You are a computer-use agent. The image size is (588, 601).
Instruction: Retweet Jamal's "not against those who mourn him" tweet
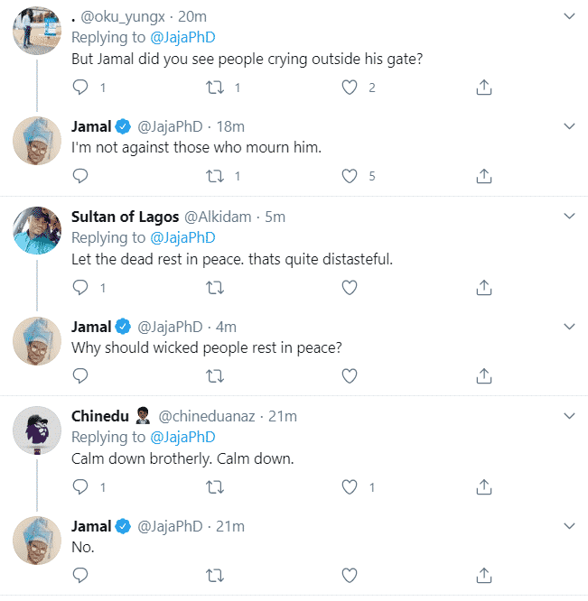pos(216,176)
